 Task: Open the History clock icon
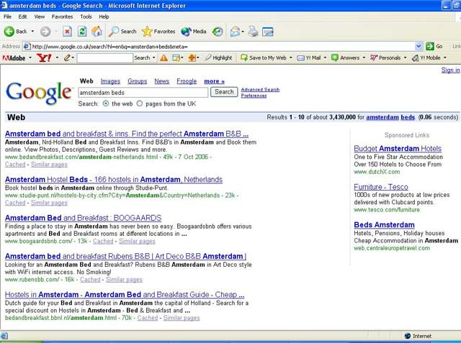point(218,32)
